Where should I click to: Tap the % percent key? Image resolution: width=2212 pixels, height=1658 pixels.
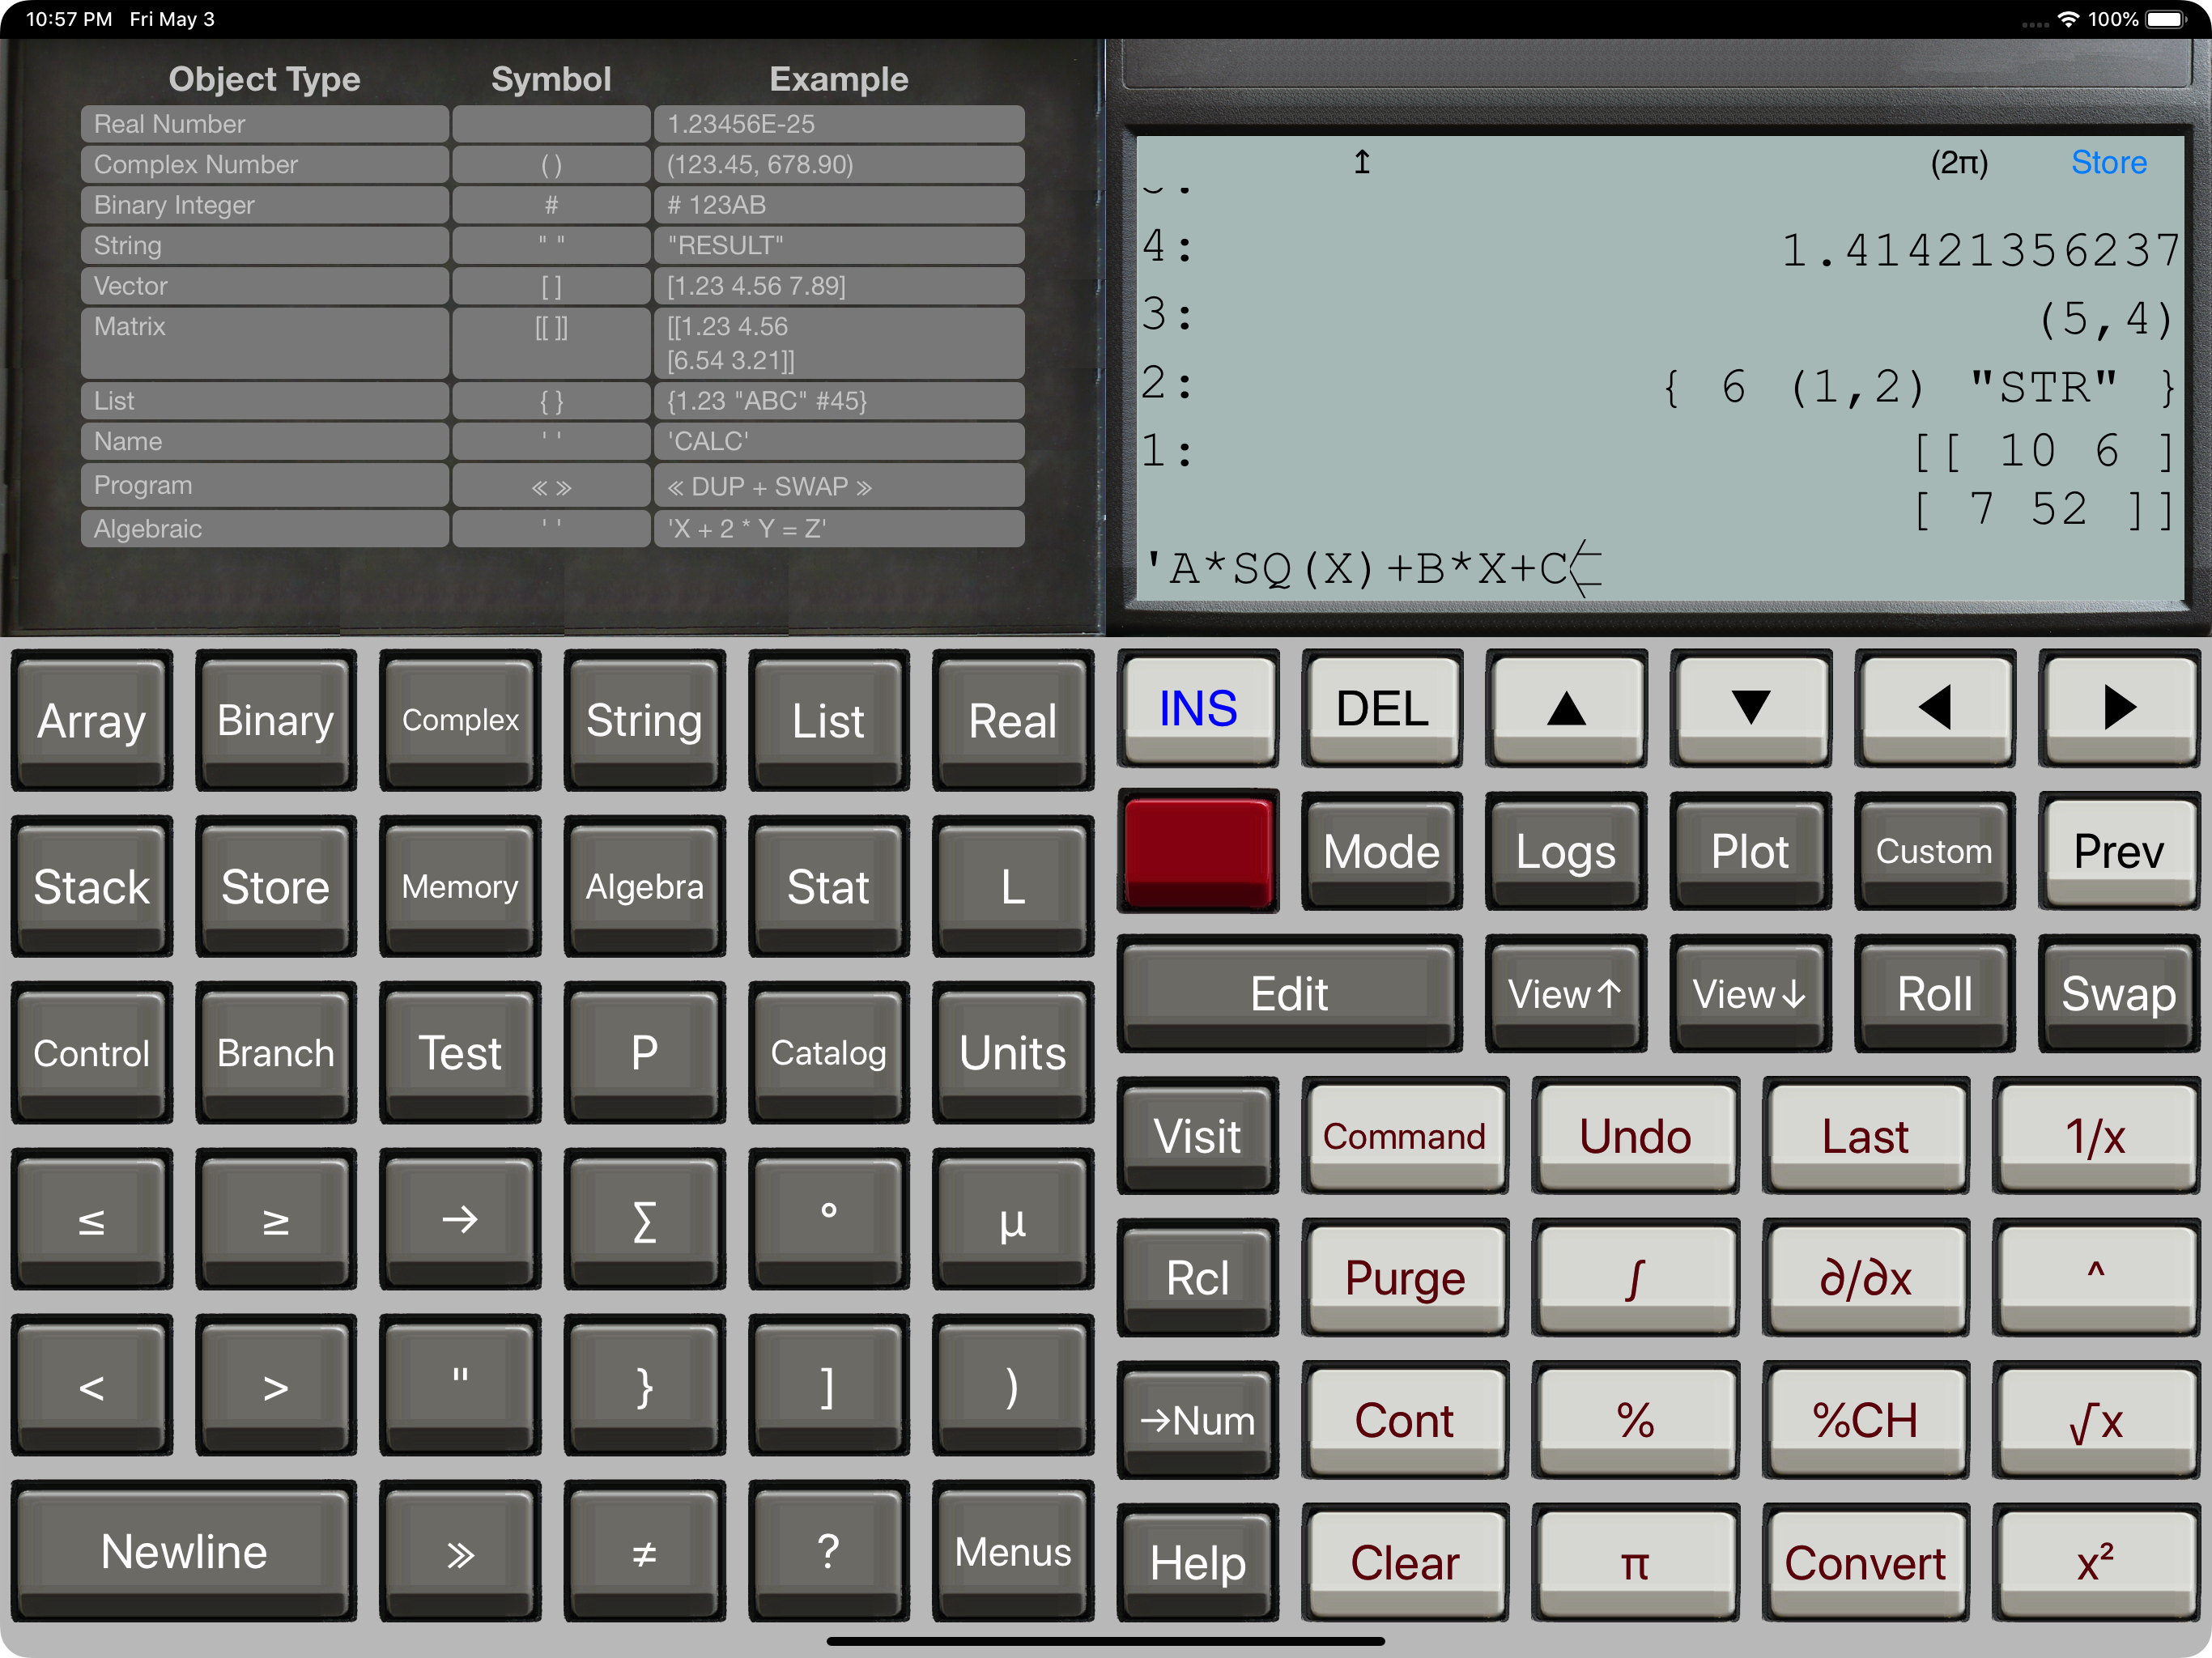1635,1420
